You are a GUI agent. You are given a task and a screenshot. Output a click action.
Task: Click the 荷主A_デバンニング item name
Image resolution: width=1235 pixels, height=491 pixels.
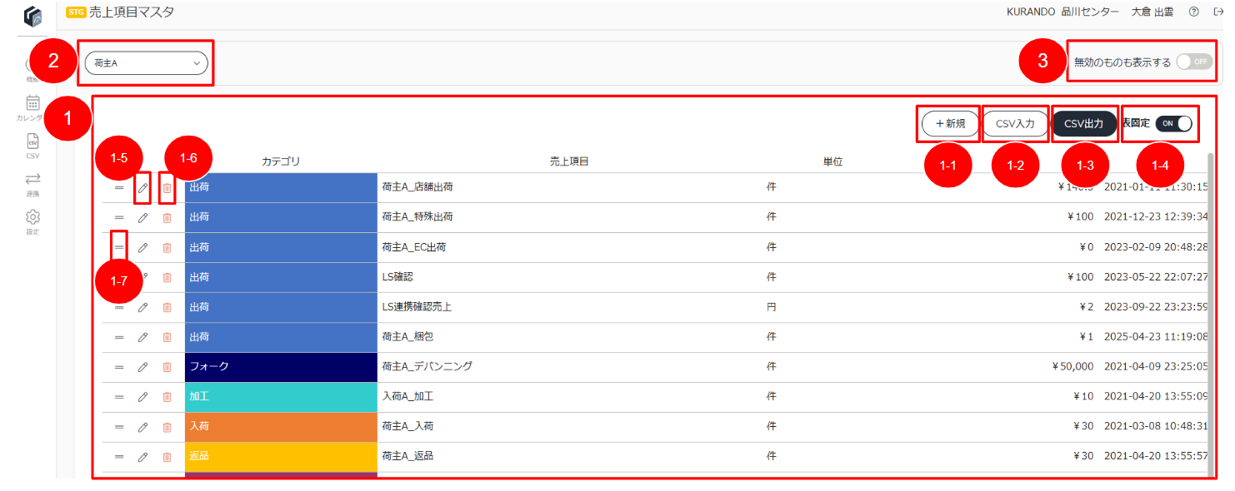pyautogui.click(x=427, y=366)
